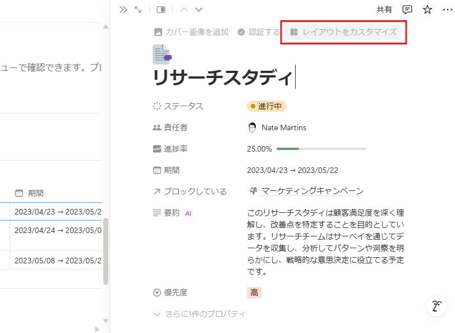Open the Notion AI assistant floating button
This screenshot has height=333, width=455.
click(436, 306)
